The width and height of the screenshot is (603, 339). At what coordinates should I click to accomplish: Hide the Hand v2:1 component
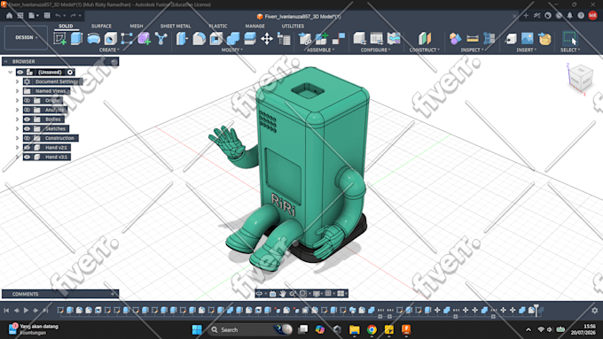(27, 148)
